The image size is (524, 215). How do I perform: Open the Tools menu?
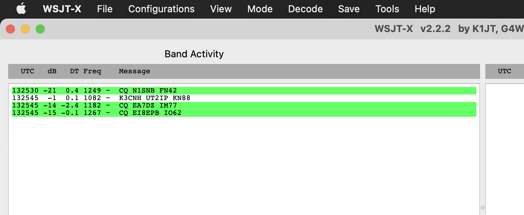point(387,9)
